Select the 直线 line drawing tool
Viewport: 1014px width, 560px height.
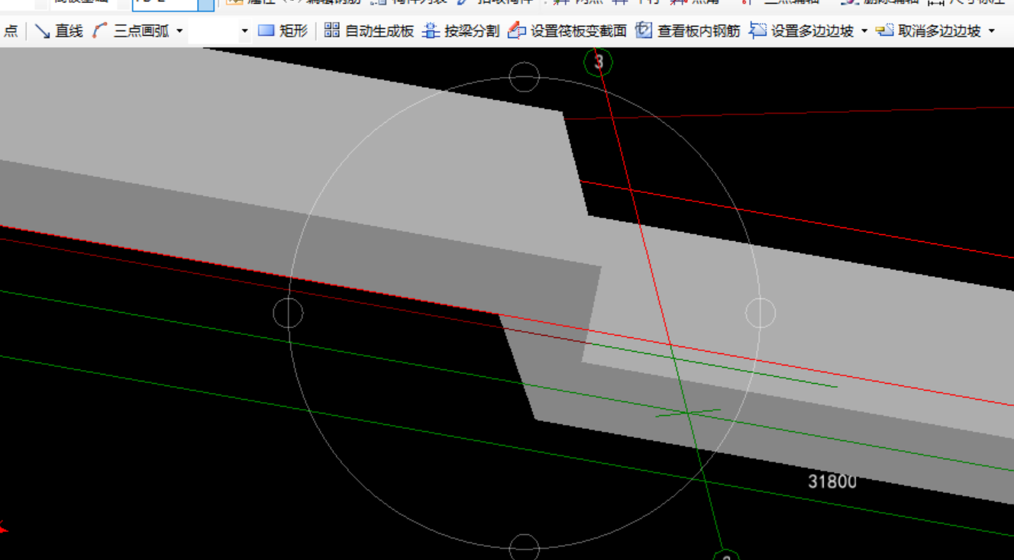tap(59, 31)
